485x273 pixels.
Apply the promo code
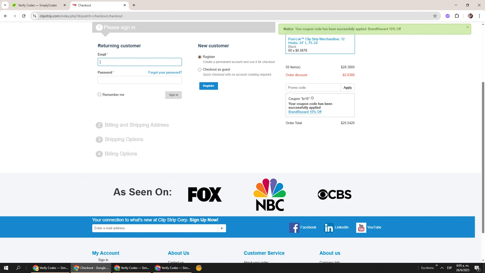tap(348, 88)
